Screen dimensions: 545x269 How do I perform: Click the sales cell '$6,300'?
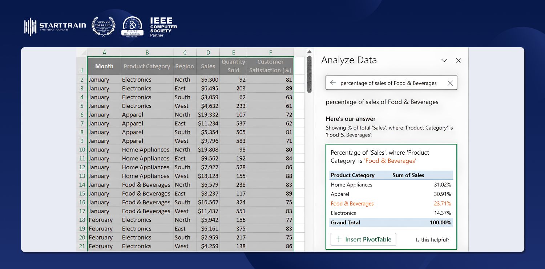[208, 80]
